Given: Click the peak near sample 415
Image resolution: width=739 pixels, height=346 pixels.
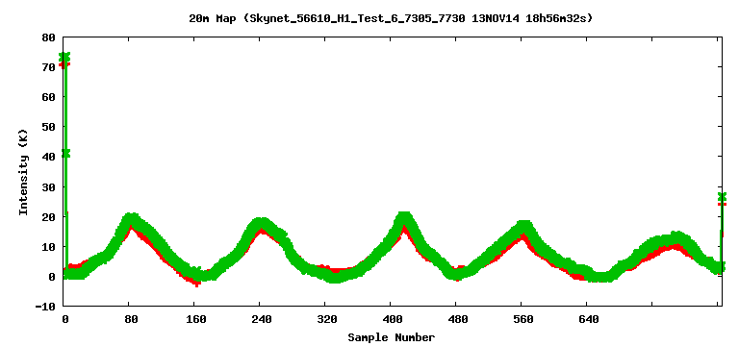Looking at the screenshot, I should pyautogui.click(x=404, y=218).
